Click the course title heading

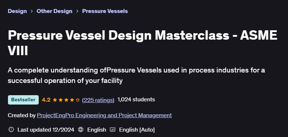[x=143, y=43]
